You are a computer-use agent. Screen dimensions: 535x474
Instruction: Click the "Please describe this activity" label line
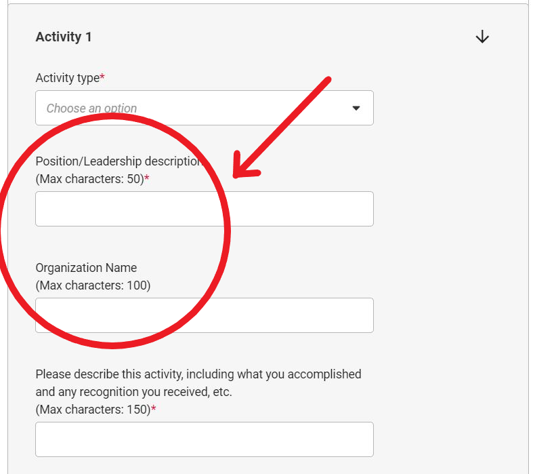pos(198,374)
